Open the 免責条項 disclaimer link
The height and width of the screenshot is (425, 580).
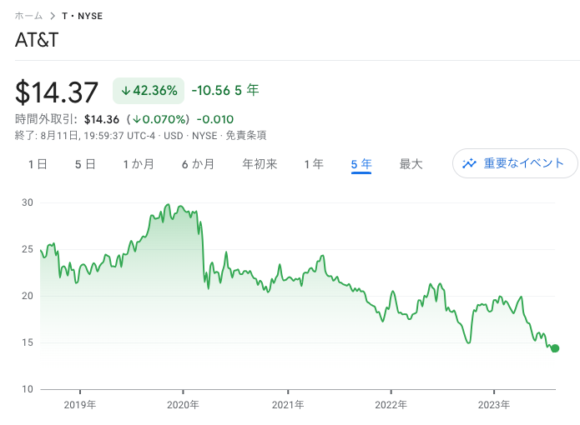pos(246,136)
